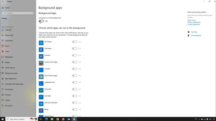Click the Farm Heroes Saga icon
The image size is (216, 121).
tap(41, 77)
